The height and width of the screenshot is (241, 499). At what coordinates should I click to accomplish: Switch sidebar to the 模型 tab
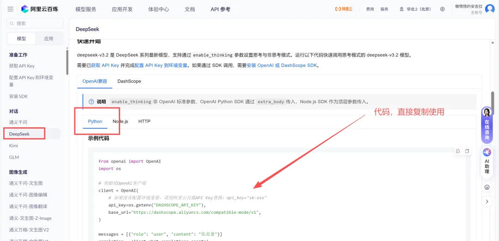tap(21, 39)
